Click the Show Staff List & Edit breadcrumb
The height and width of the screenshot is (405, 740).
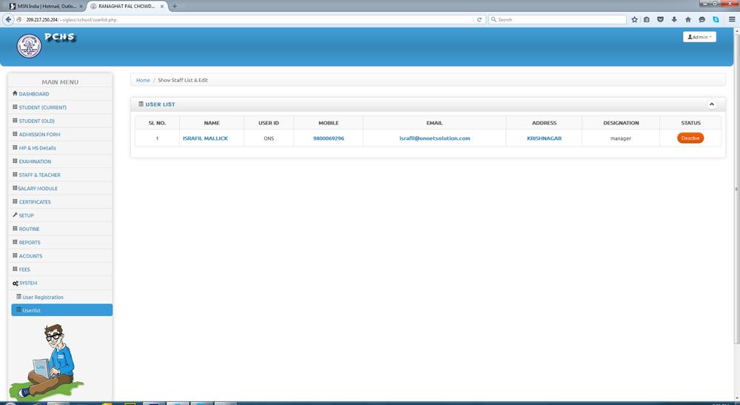[x=183, y=80]
